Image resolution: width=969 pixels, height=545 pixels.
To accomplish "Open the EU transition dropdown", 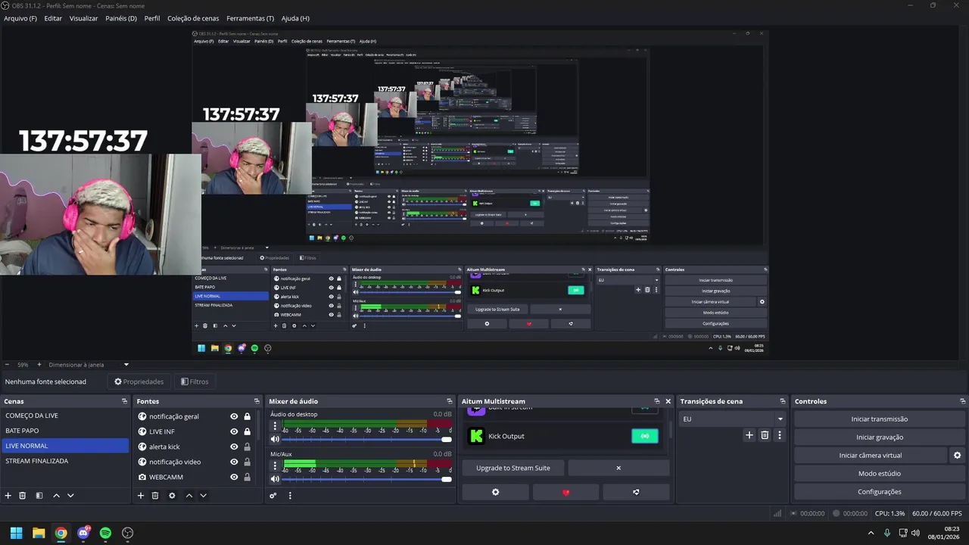I will click(x=733, y=419).
